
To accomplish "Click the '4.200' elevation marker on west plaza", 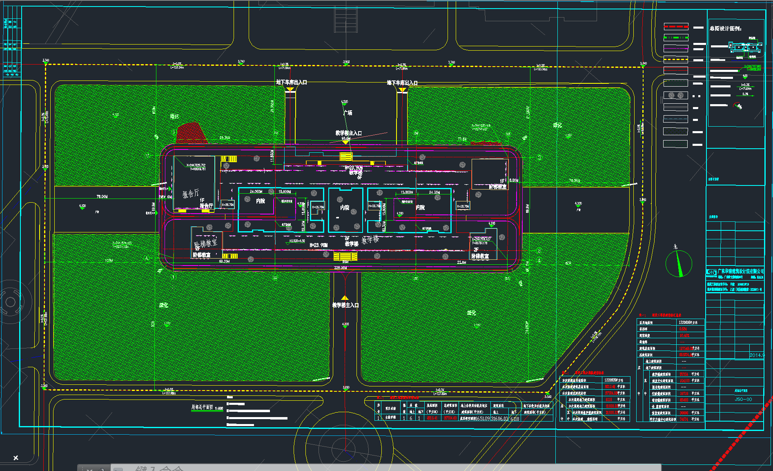I will [x=82, y=206].
